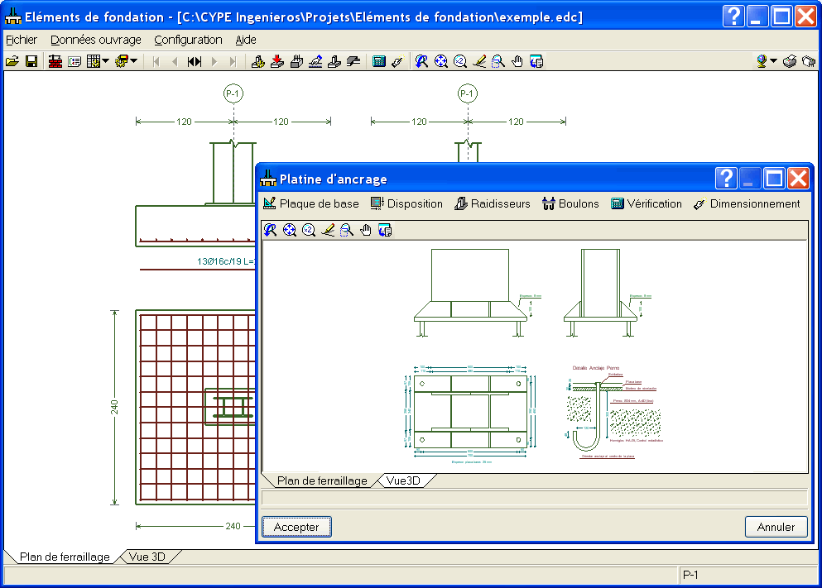822x588 pixels.
Task: Click the help button of Platine d'ancrage dialog
Action: [x=726, y=179]
